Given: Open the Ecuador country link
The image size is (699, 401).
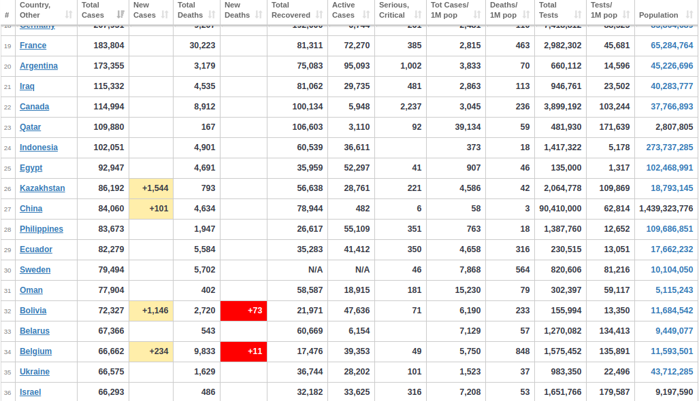Looking at the screenshot, I should click(36, 249).
